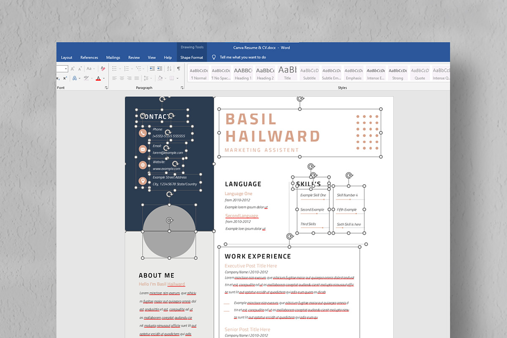Align text left

point(114,78)
